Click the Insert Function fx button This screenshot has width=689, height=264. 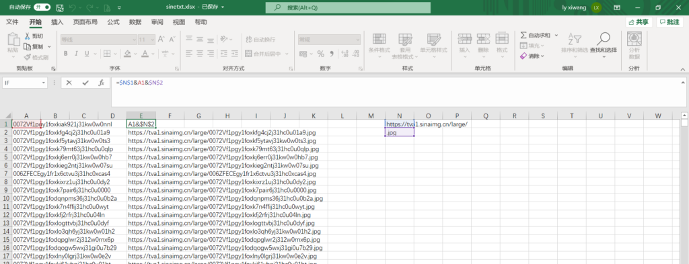point(101,82)
